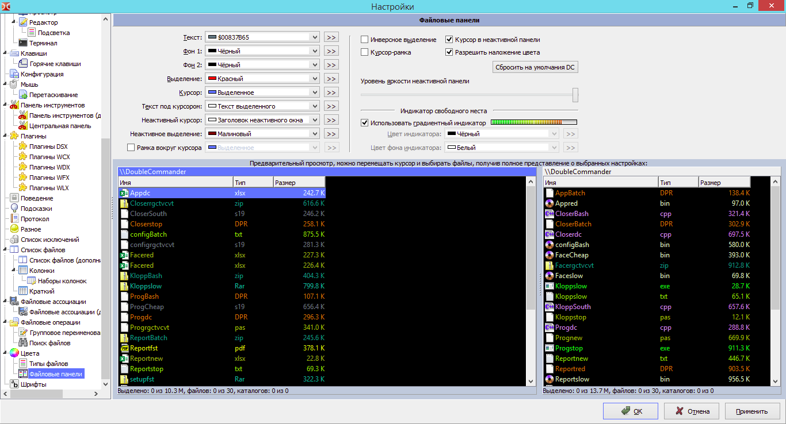
Task: Click the Size column header in left preview
Action: [299, 183]
